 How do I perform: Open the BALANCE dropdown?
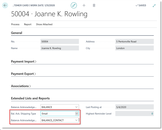[x=76, y=107]
